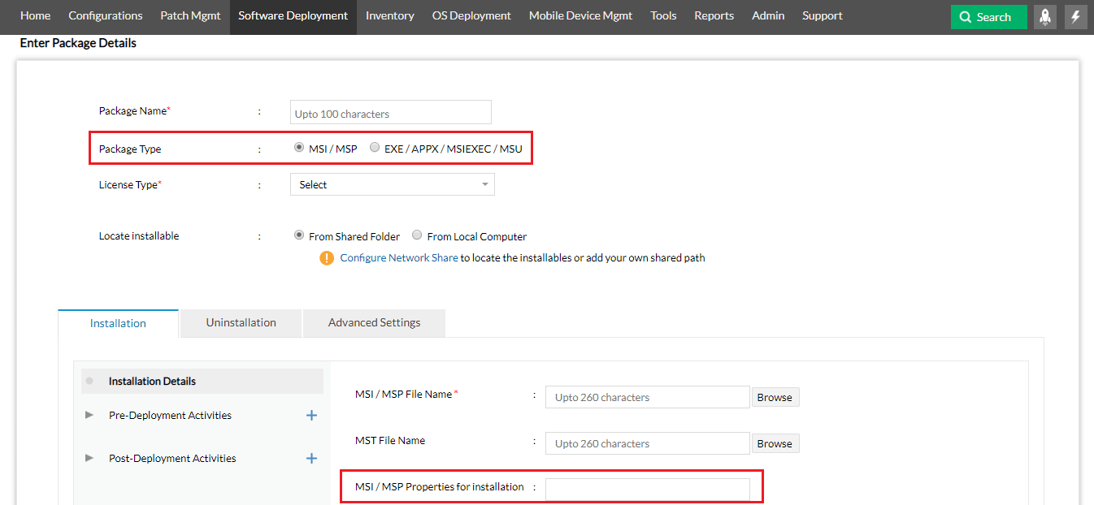Select the From Shared Folder radio button

(x=299, y=236)
